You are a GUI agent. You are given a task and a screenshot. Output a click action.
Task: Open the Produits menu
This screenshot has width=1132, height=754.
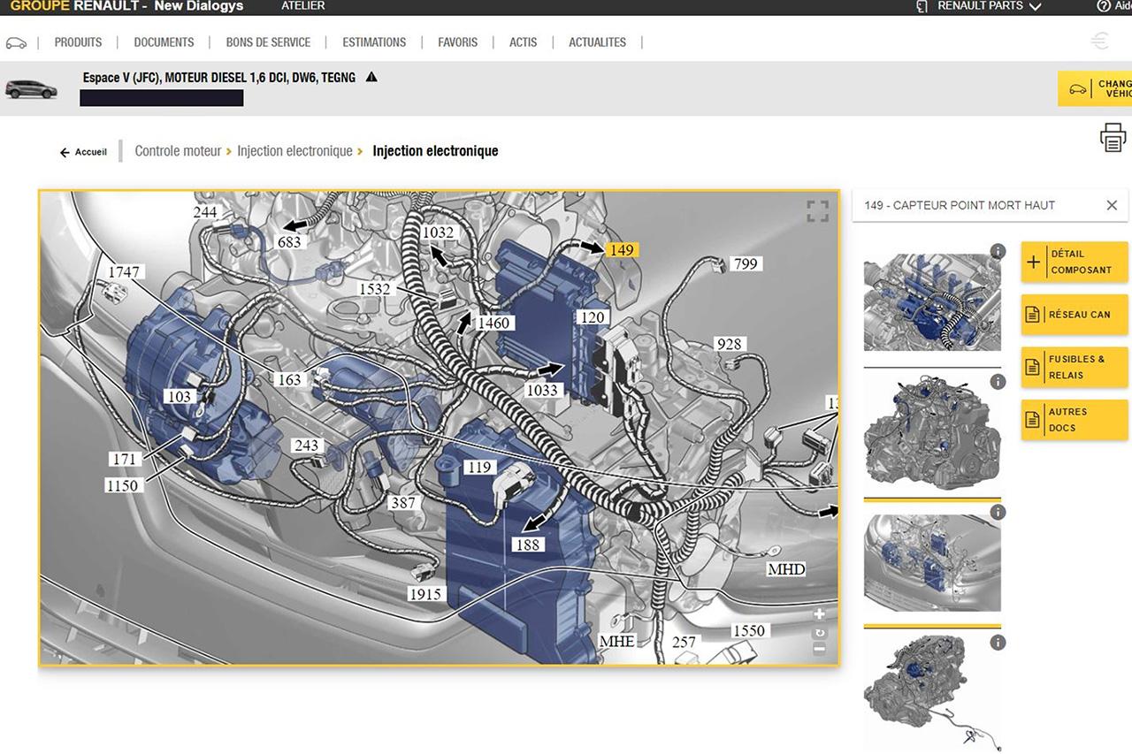(x=78, y=42)
